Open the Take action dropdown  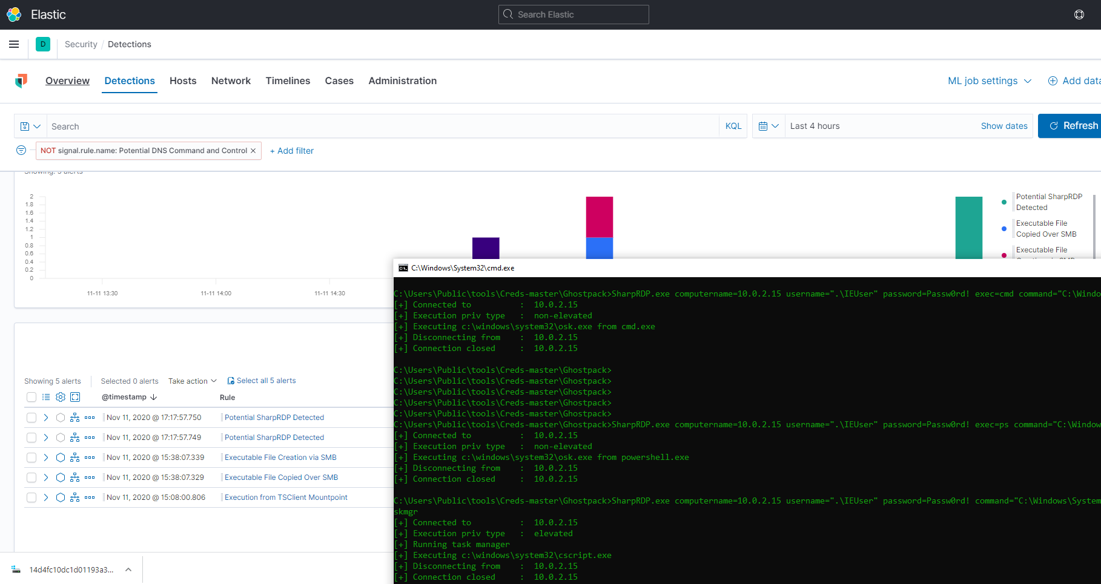pos(192,381)
